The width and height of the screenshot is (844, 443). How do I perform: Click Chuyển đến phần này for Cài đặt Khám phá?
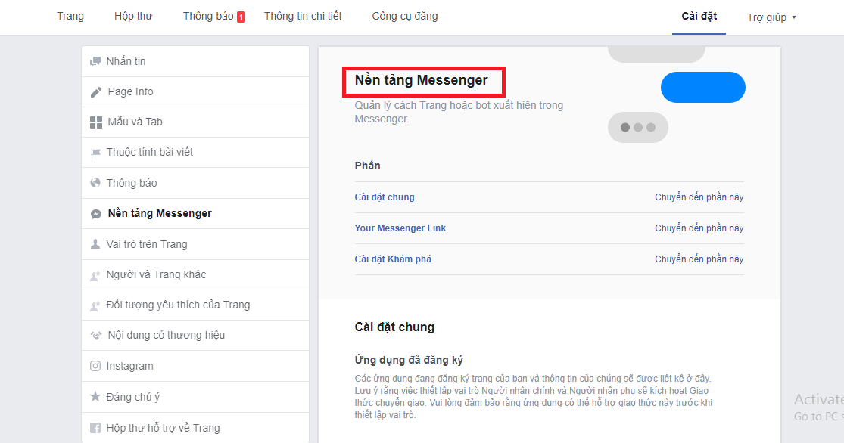coord(699,259)
